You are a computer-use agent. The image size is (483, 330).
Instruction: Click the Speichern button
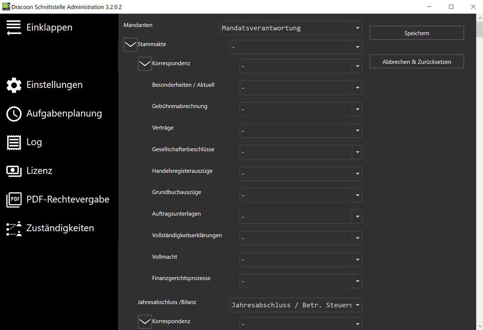tap(417, 33)
